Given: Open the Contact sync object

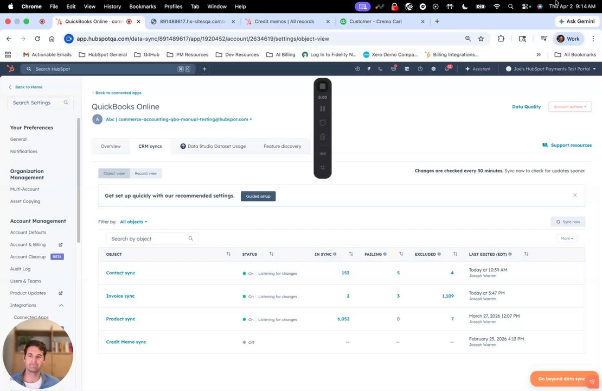Looking at the screenshot, I should 120,273.
